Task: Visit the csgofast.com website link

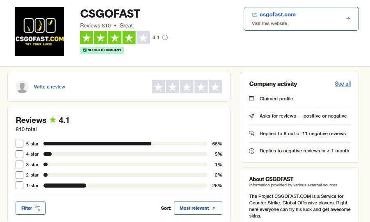Action: pos(278,15)
